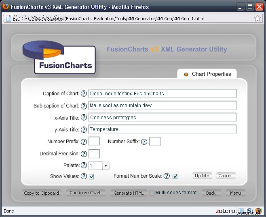This screenshot has height=217, width=266.
Task: Focus the Caption of Chart field
Action: tap(163, 93)
